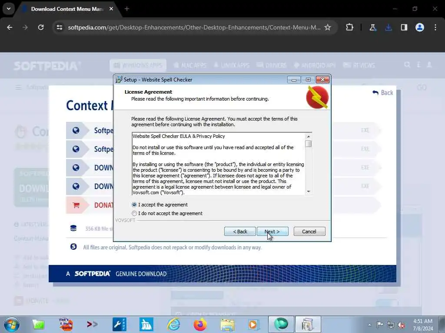
Task: Open Windows Apps in Softpedia navigation
Action: coord(138,65)
